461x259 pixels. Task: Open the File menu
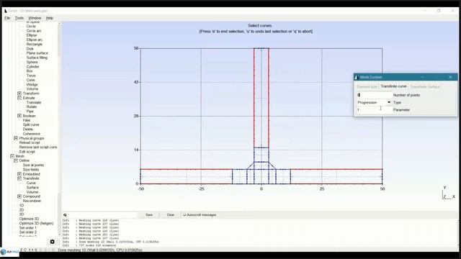[7, 18]
